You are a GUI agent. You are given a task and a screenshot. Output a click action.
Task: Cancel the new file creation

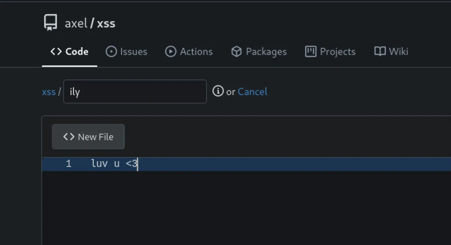(252, 92)
